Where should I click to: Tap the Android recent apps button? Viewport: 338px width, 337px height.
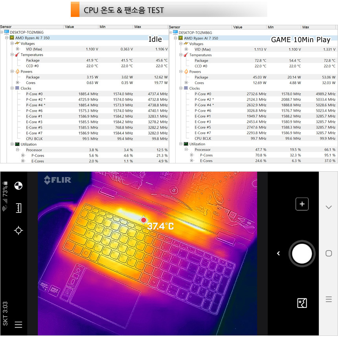click(x=329, y=300)
